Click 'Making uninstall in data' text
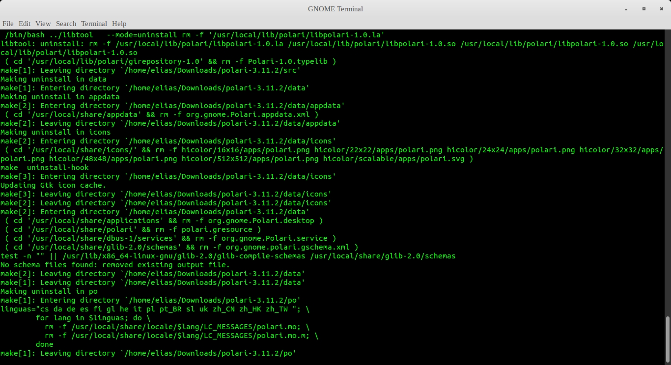The width and height of the screenshot is (671, 365). point(53,79)
